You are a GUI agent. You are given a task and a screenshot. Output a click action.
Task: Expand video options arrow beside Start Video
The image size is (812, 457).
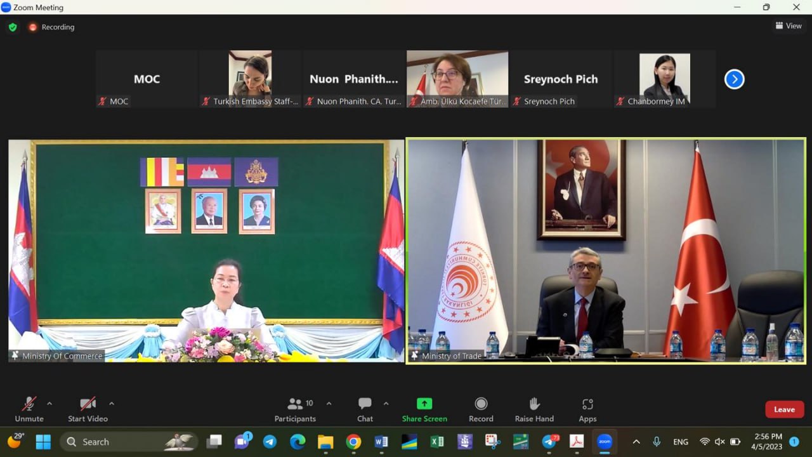click(x=112, y=404)
